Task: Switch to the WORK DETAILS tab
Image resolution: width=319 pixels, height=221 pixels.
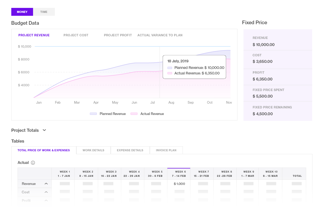Action: [x=93, y=150]
